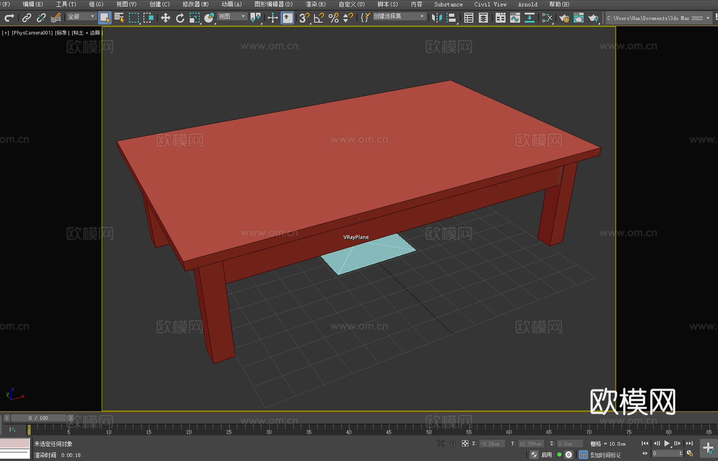Viewport: 718px width, 461px height.
Task: Click Go to Start playback button
Action: point(644,443)
